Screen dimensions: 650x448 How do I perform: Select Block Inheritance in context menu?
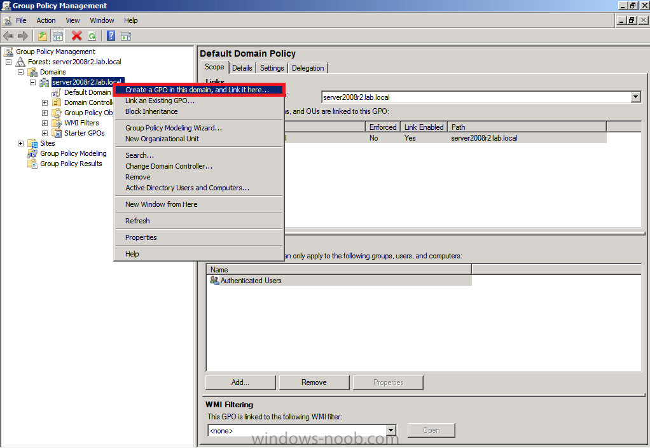pos(199,111)
